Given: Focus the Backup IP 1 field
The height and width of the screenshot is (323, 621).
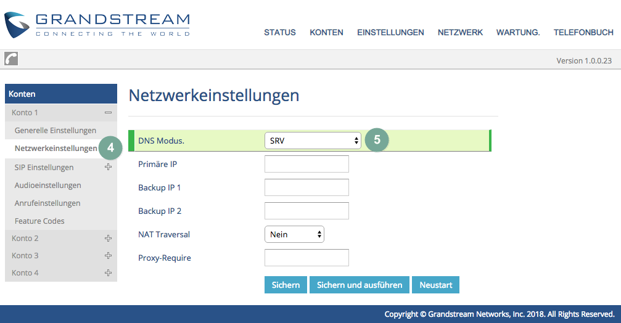Looking at the screenshot, I should (x=306, y=187).
